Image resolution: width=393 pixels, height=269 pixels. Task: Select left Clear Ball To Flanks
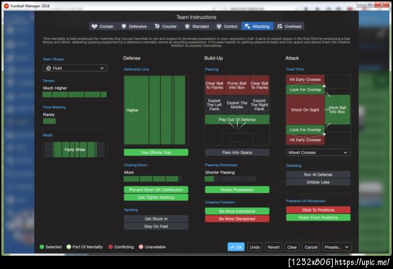coord(214,85)
